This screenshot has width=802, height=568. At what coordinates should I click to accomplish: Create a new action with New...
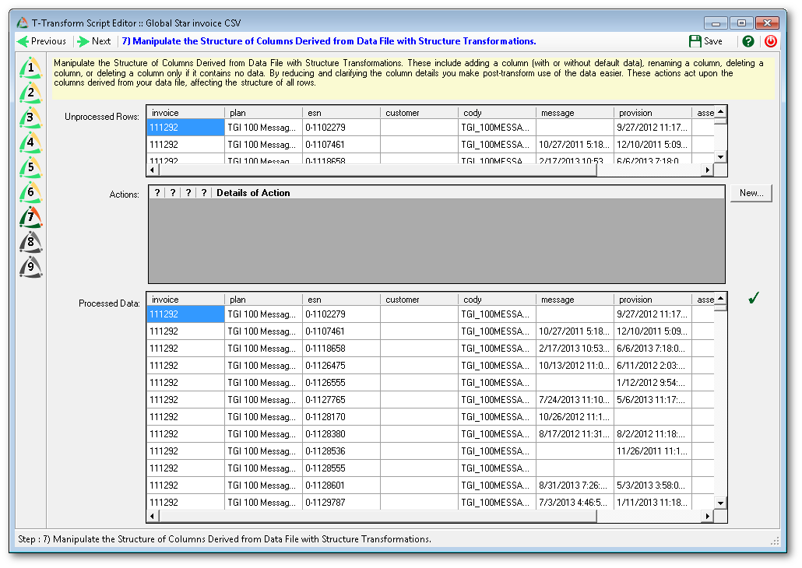point(751,193)
